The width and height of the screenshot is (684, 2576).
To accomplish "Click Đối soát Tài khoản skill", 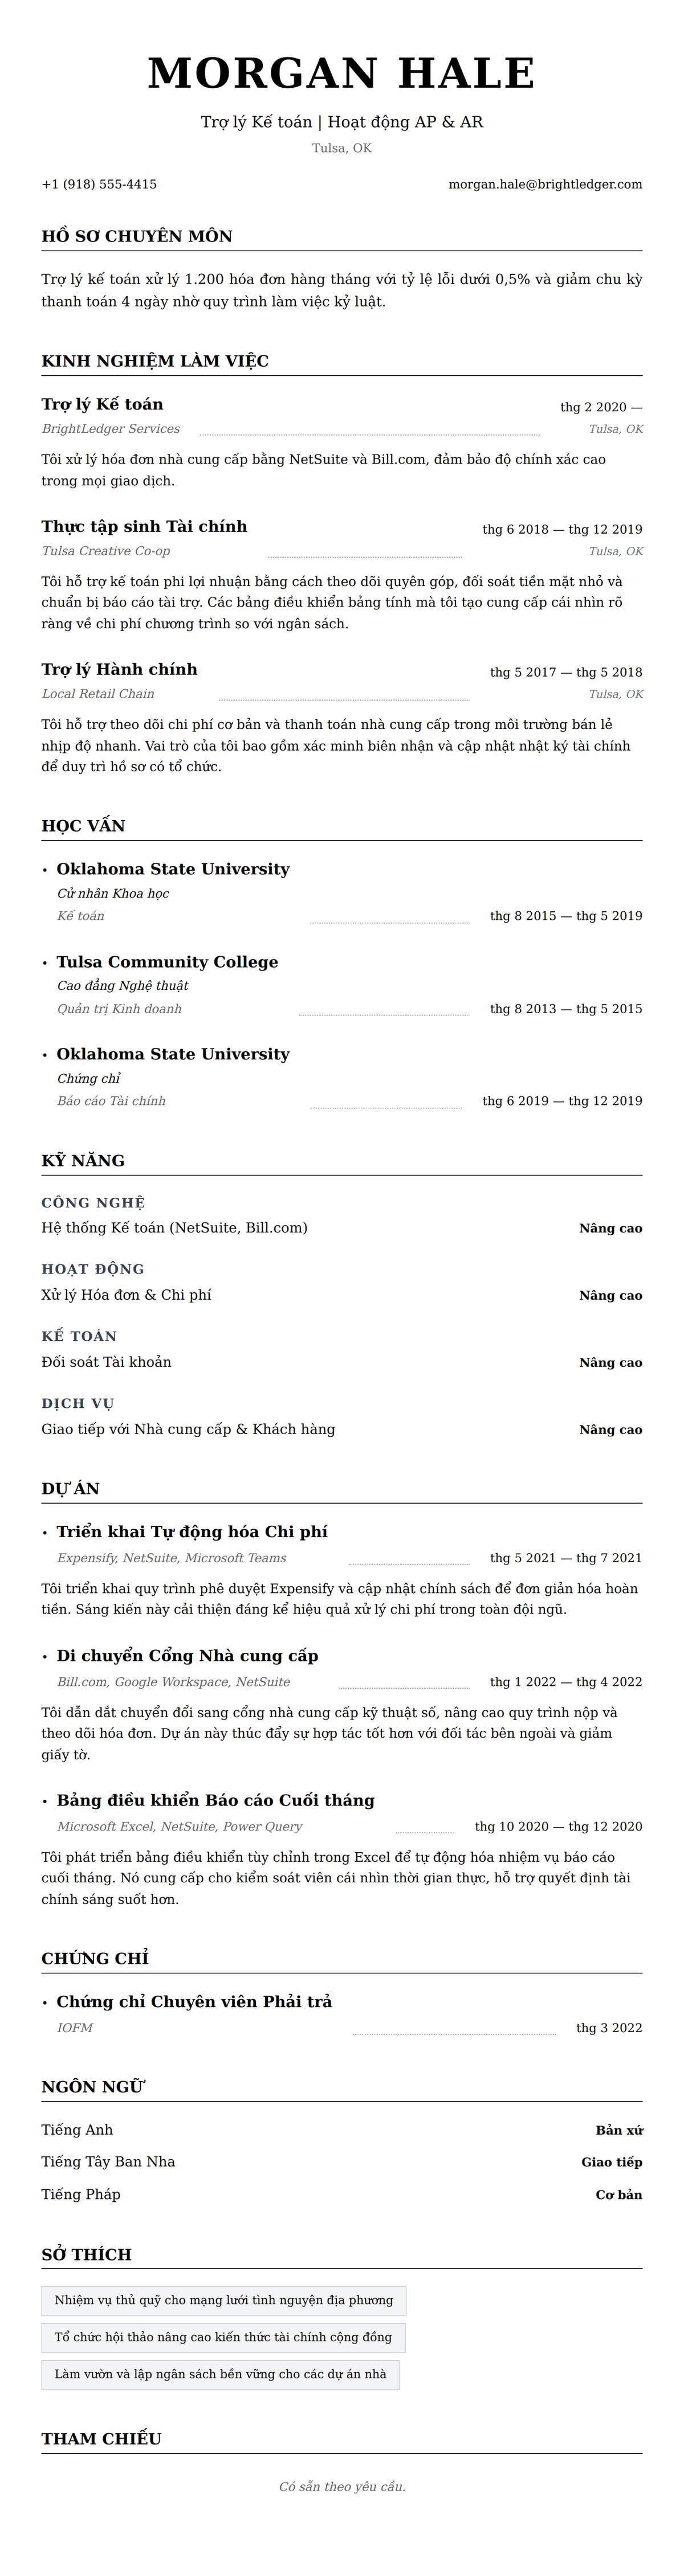I will tap(106, 1362).
